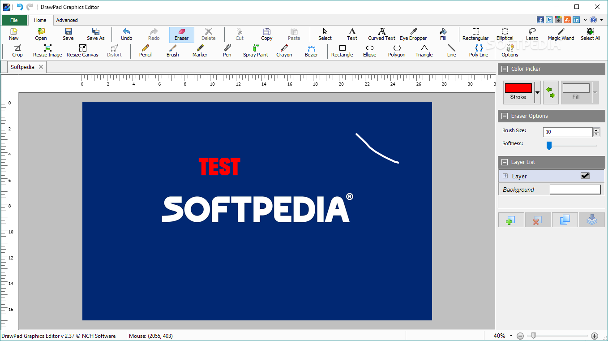Select the Bezier tool
The width and height of the screenshot is (608, 341).
tap(311, 51)
